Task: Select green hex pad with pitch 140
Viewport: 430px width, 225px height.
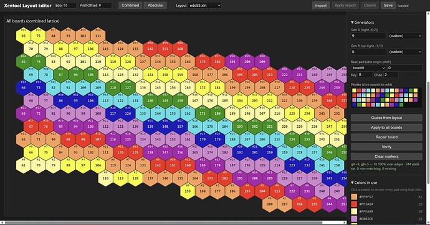Action: click(x=150, y=100)
